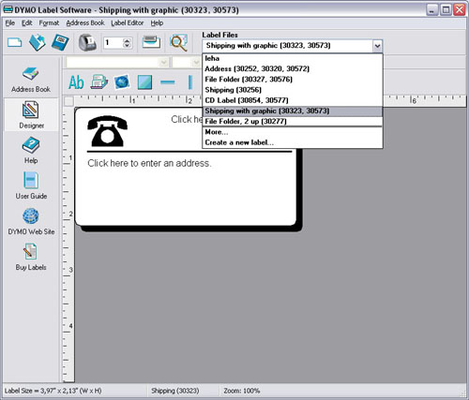The width and height of the screenshot is (469, 400).
Task: Select the Ab text object tool
Action: click(x=76, y=82)
